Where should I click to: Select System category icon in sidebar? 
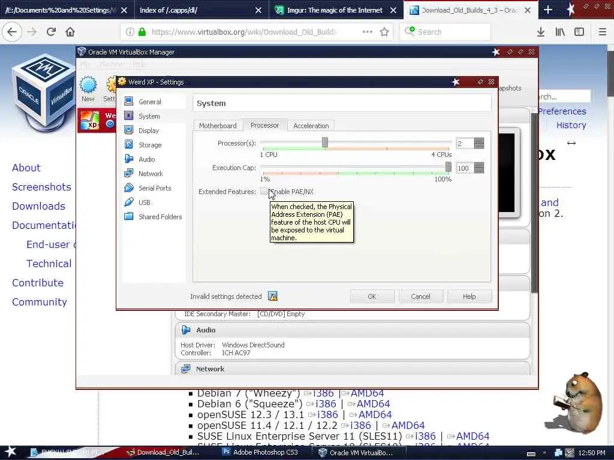click(x=128, y=116)
